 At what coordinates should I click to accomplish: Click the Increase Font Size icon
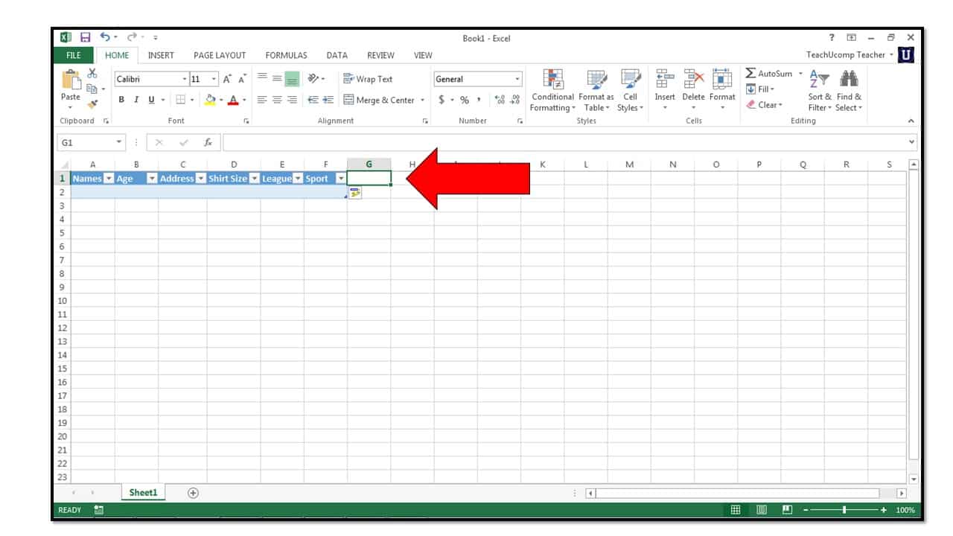point(228,79)
